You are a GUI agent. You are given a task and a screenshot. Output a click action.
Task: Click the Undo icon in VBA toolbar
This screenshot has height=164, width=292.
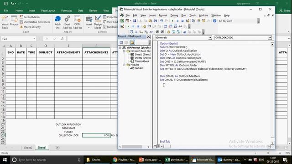tap(162, 21)
